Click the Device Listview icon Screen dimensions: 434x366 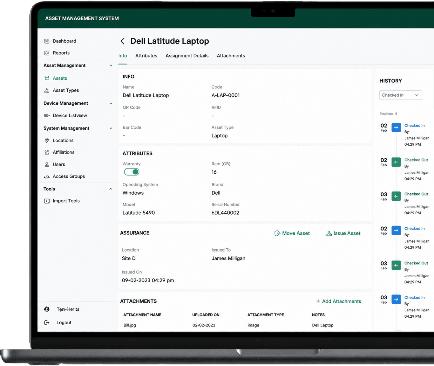click(x=47, y=115)
